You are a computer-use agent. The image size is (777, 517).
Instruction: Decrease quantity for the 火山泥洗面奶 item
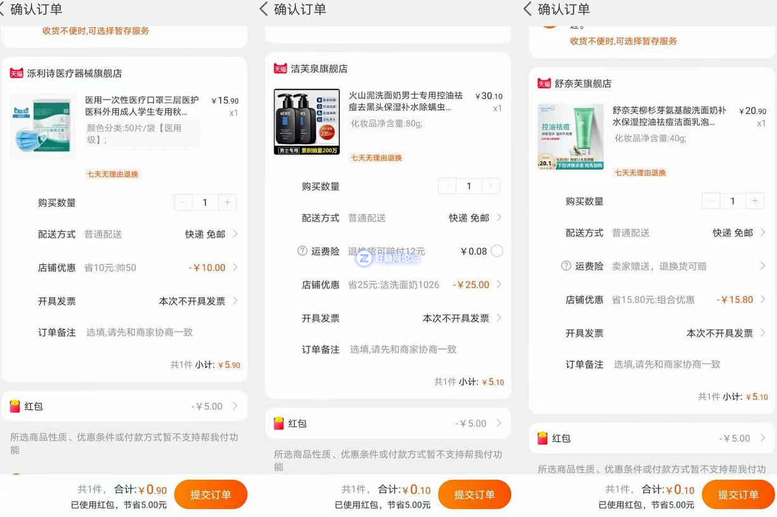click(x=447, y=186)
